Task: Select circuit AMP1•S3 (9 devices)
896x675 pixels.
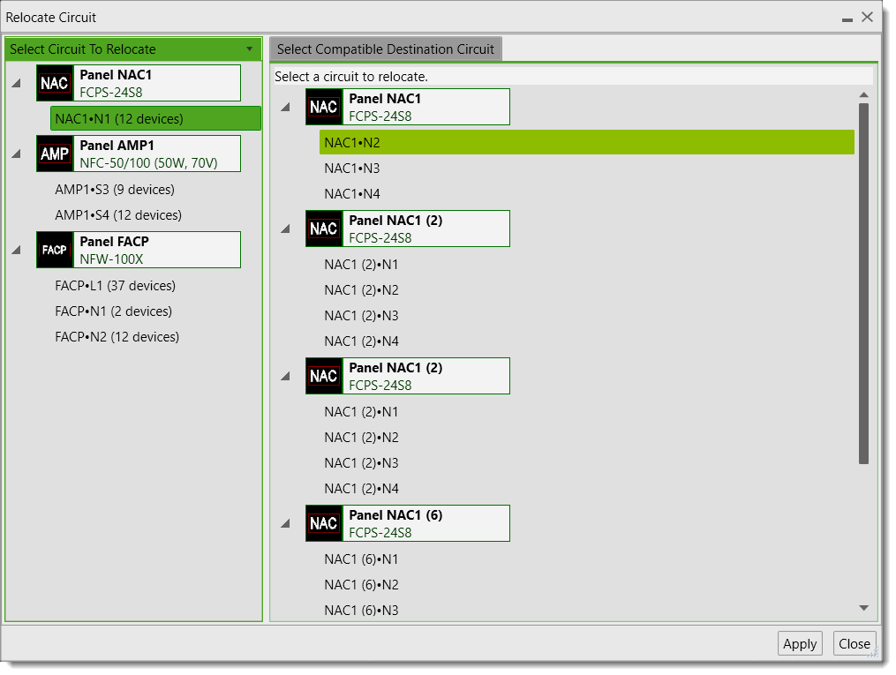Action: click(115, 189)
